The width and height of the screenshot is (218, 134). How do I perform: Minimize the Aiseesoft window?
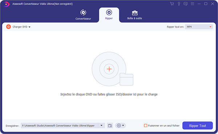pos(199,4)
